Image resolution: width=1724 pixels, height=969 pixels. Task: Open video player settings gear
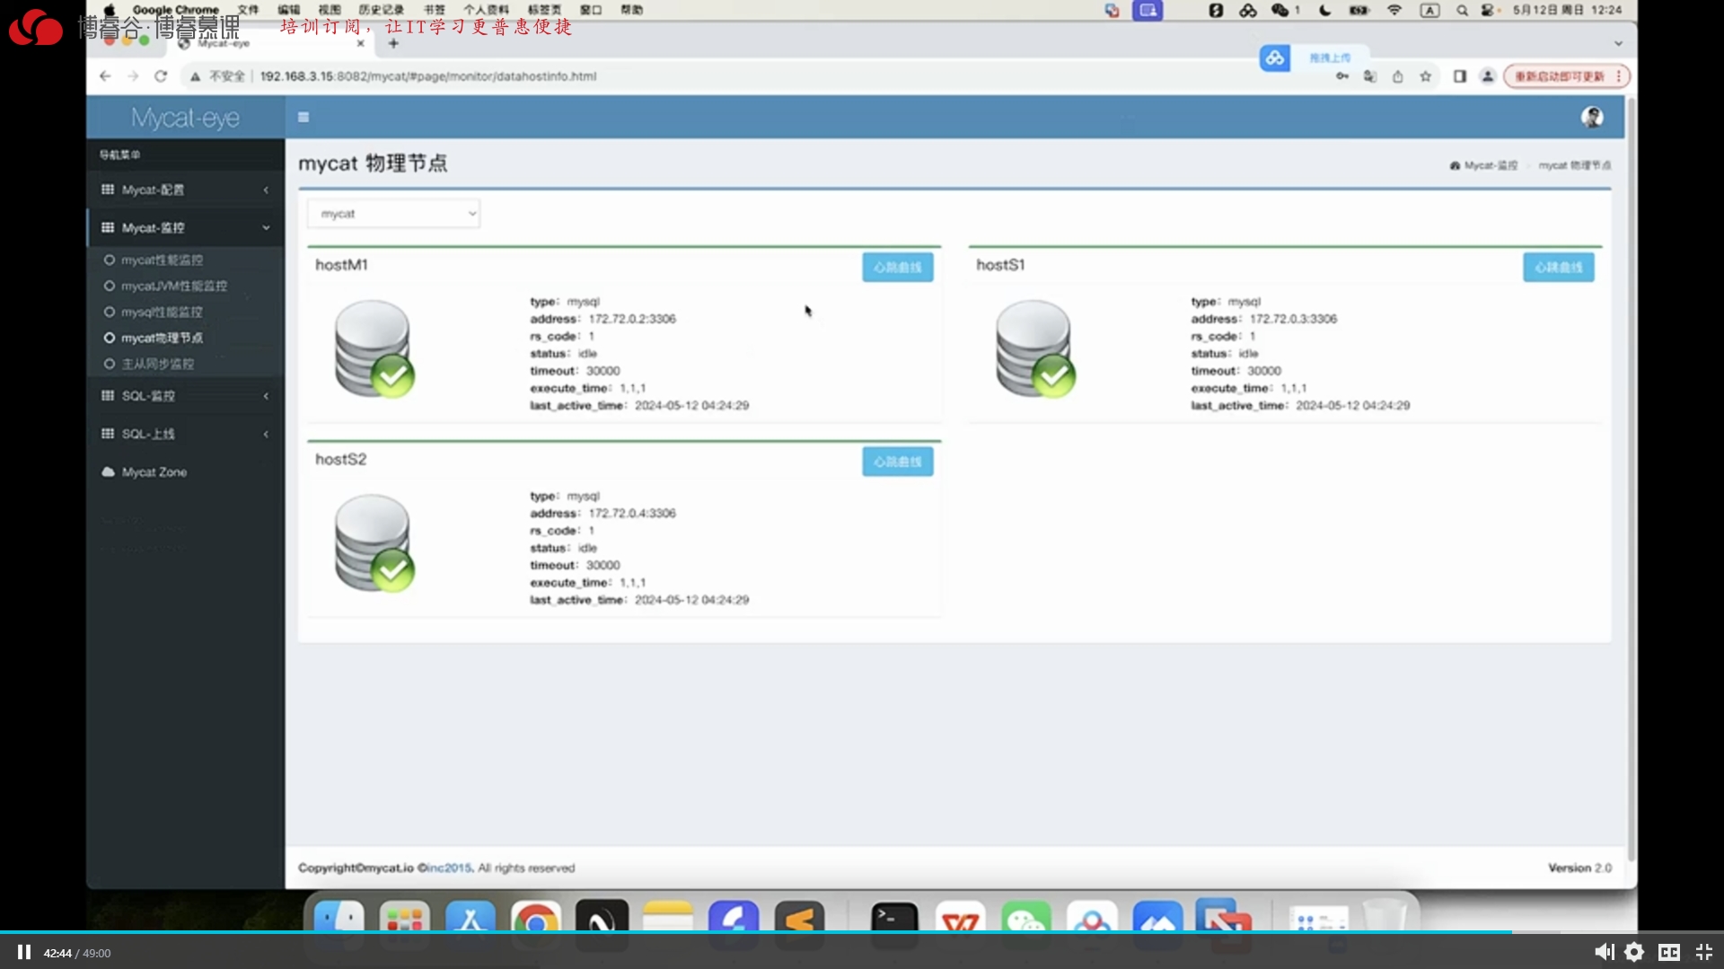tap(1634, 952)
